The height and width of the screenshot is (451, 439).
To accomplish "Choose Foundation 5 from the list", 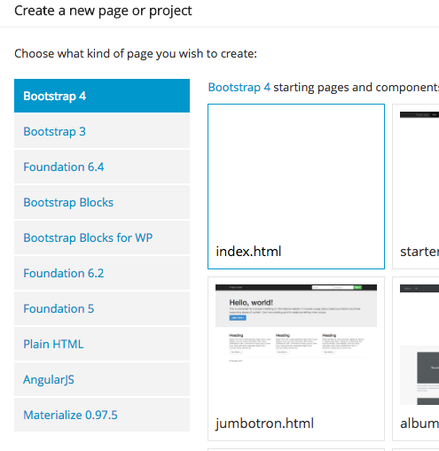I will point(102,308).
